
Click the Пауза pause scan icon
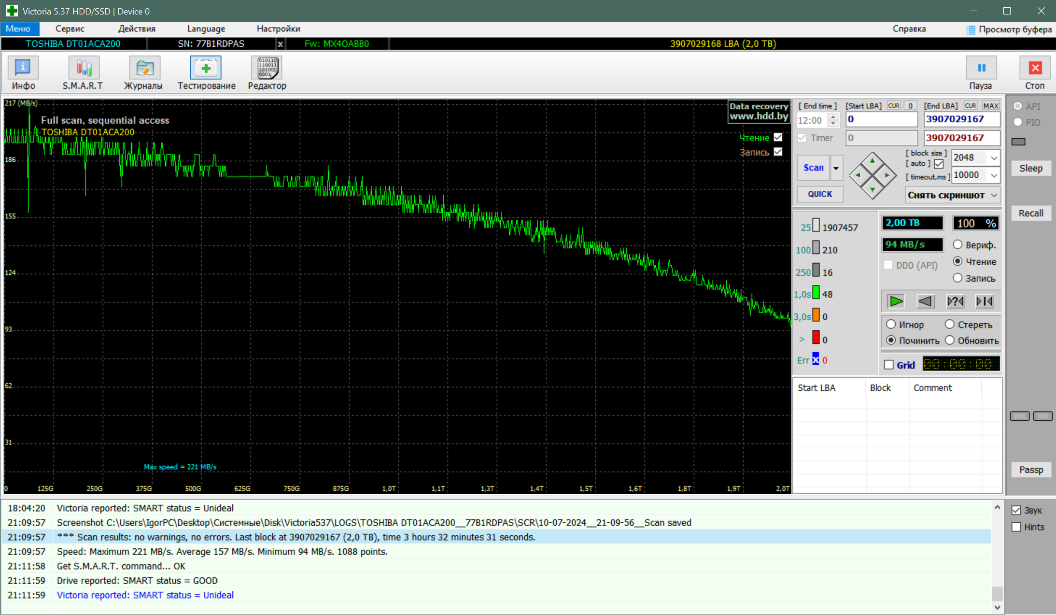[x=981, y=68]
